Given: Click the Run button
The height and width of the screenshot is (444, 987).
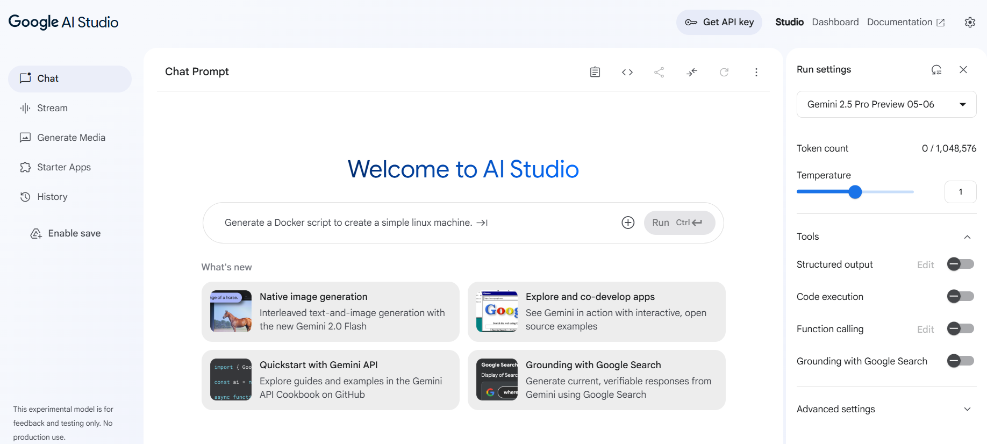Looking at the screenshot, I should coord(679,223).
